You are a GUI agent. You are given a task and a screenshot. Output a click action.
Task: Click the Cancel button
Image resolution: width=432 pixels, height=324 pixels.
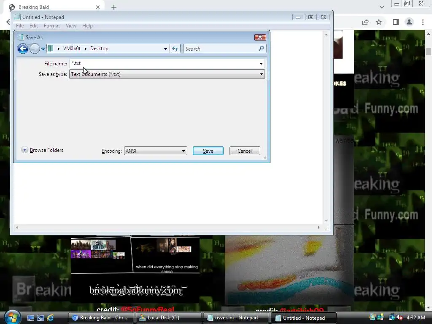tap(245, 151)
